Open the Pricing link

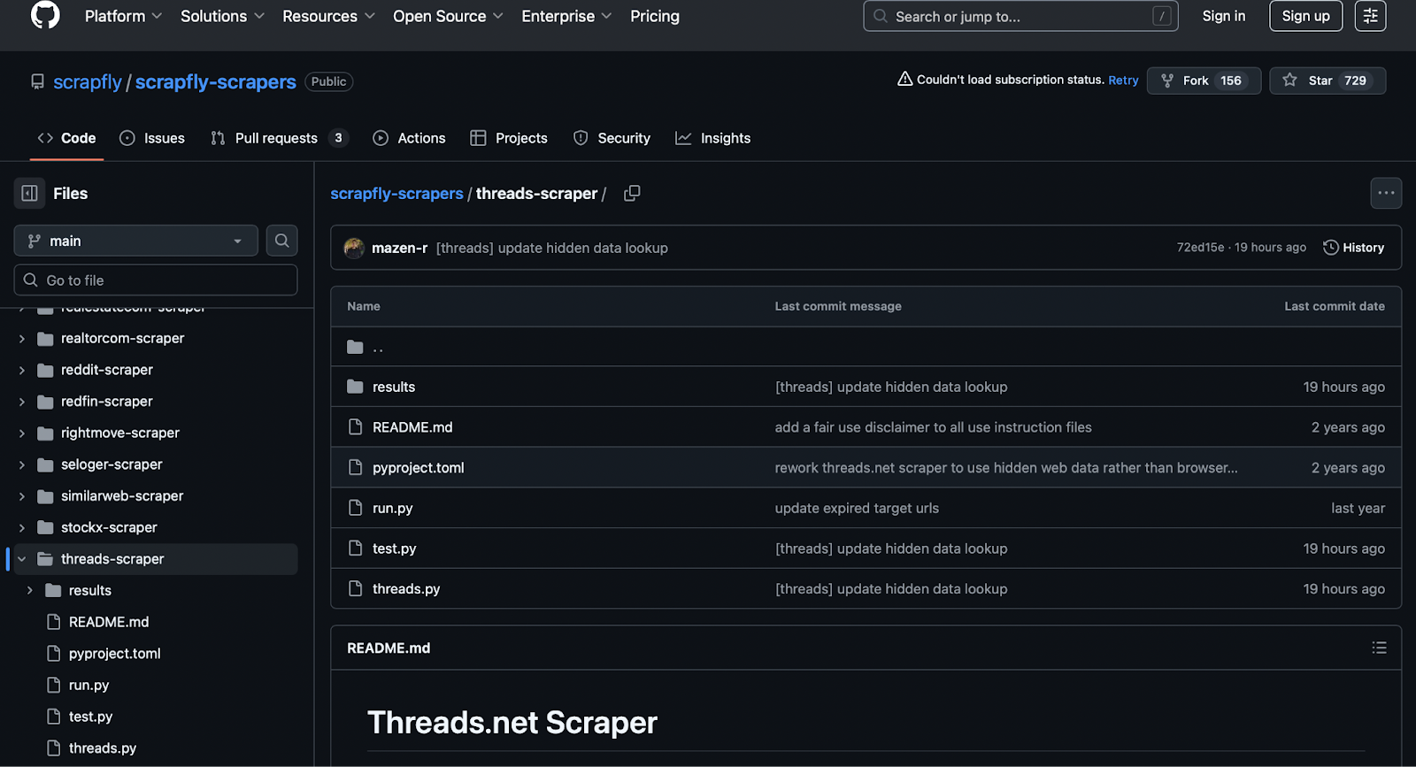point(655,16)
